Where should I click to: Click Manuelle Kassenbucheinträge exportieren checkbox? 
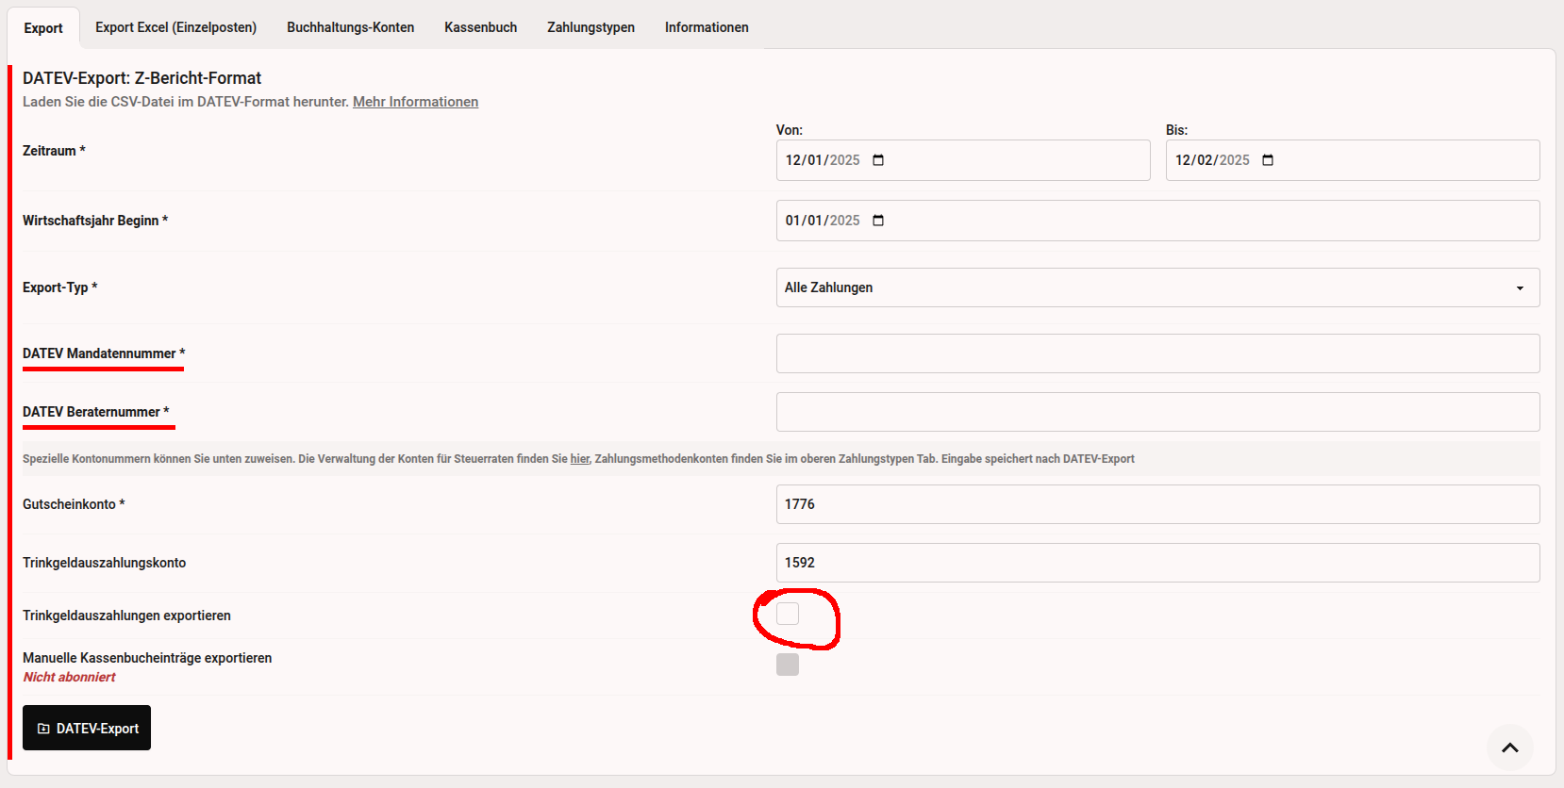[788, 665]
